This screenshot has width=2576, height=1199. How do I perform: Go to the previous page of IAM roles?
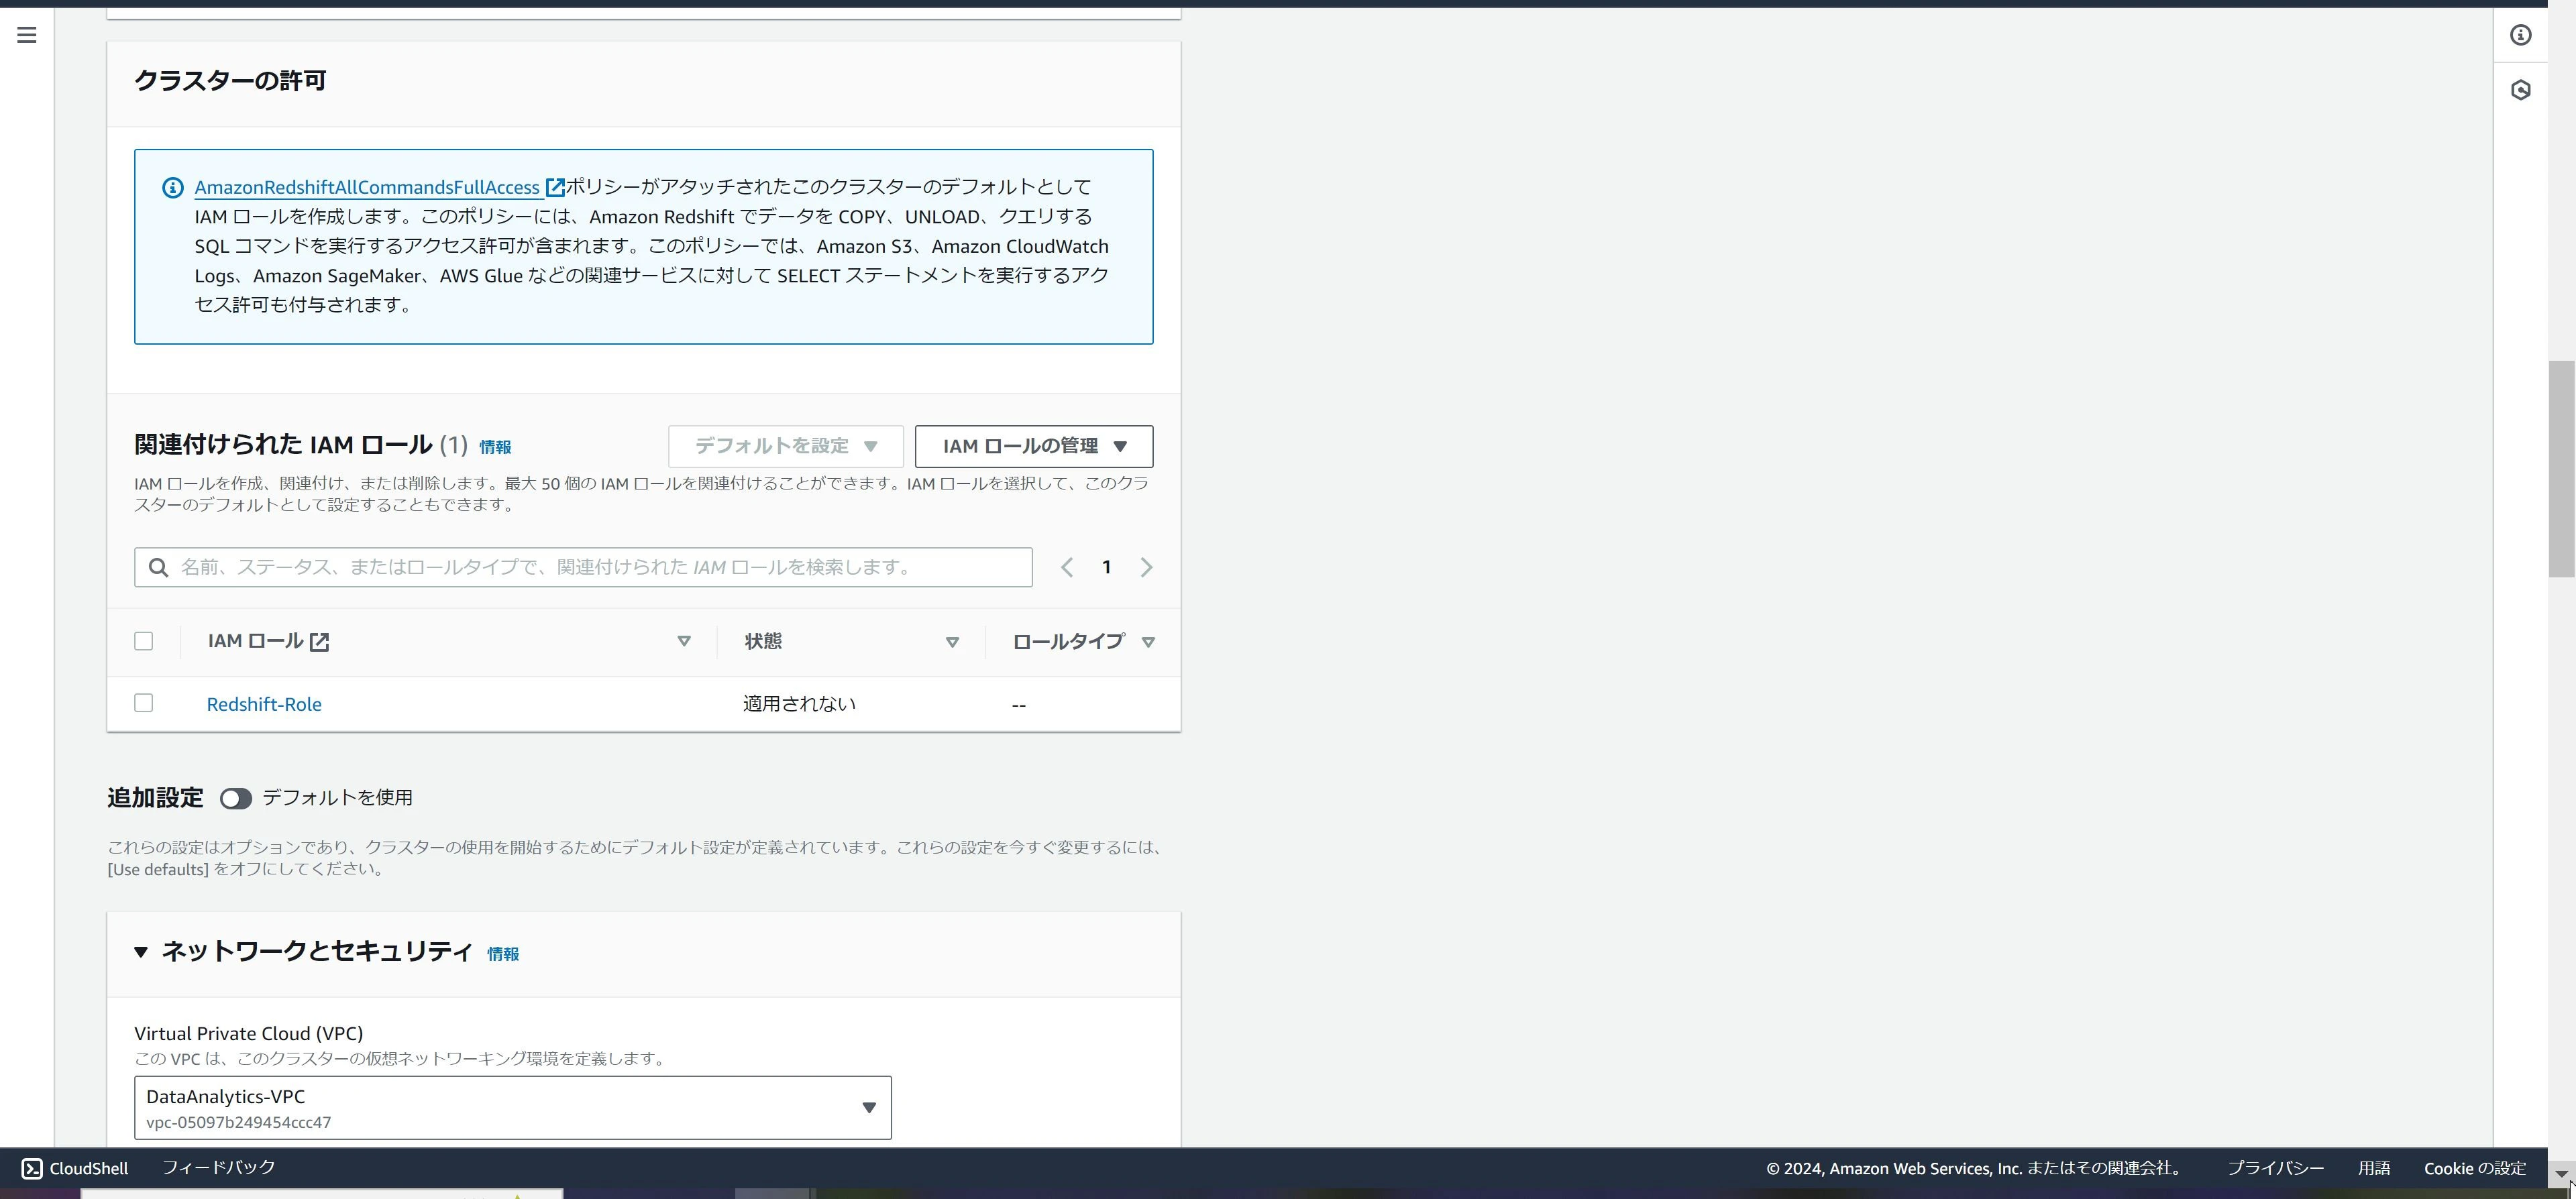click(x=1067, y=567)
